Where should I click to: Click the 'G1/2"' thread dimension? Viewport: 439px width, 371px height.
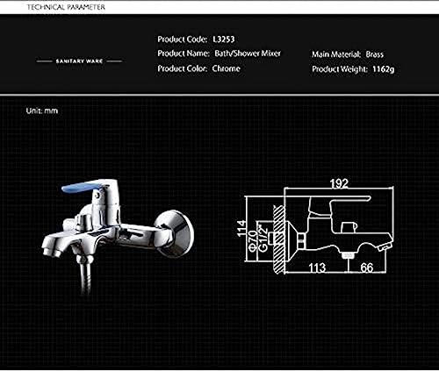263,238
